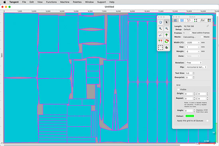The height and width of the screenshot is (146, 219).
Task: Open the Width (Y) combo box arrow
Action: [199, 43]
